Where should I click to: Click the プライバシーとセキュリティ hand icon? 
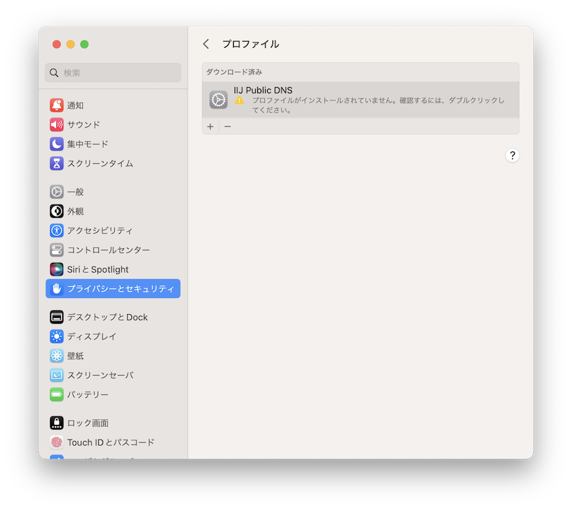point(57,289)
